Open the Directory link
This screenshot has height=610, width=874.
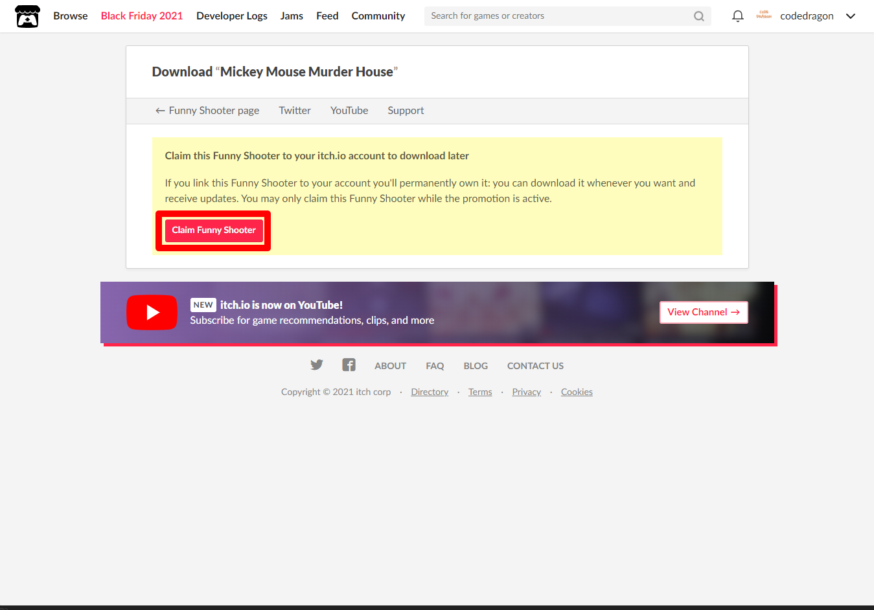tap(430, 392)
